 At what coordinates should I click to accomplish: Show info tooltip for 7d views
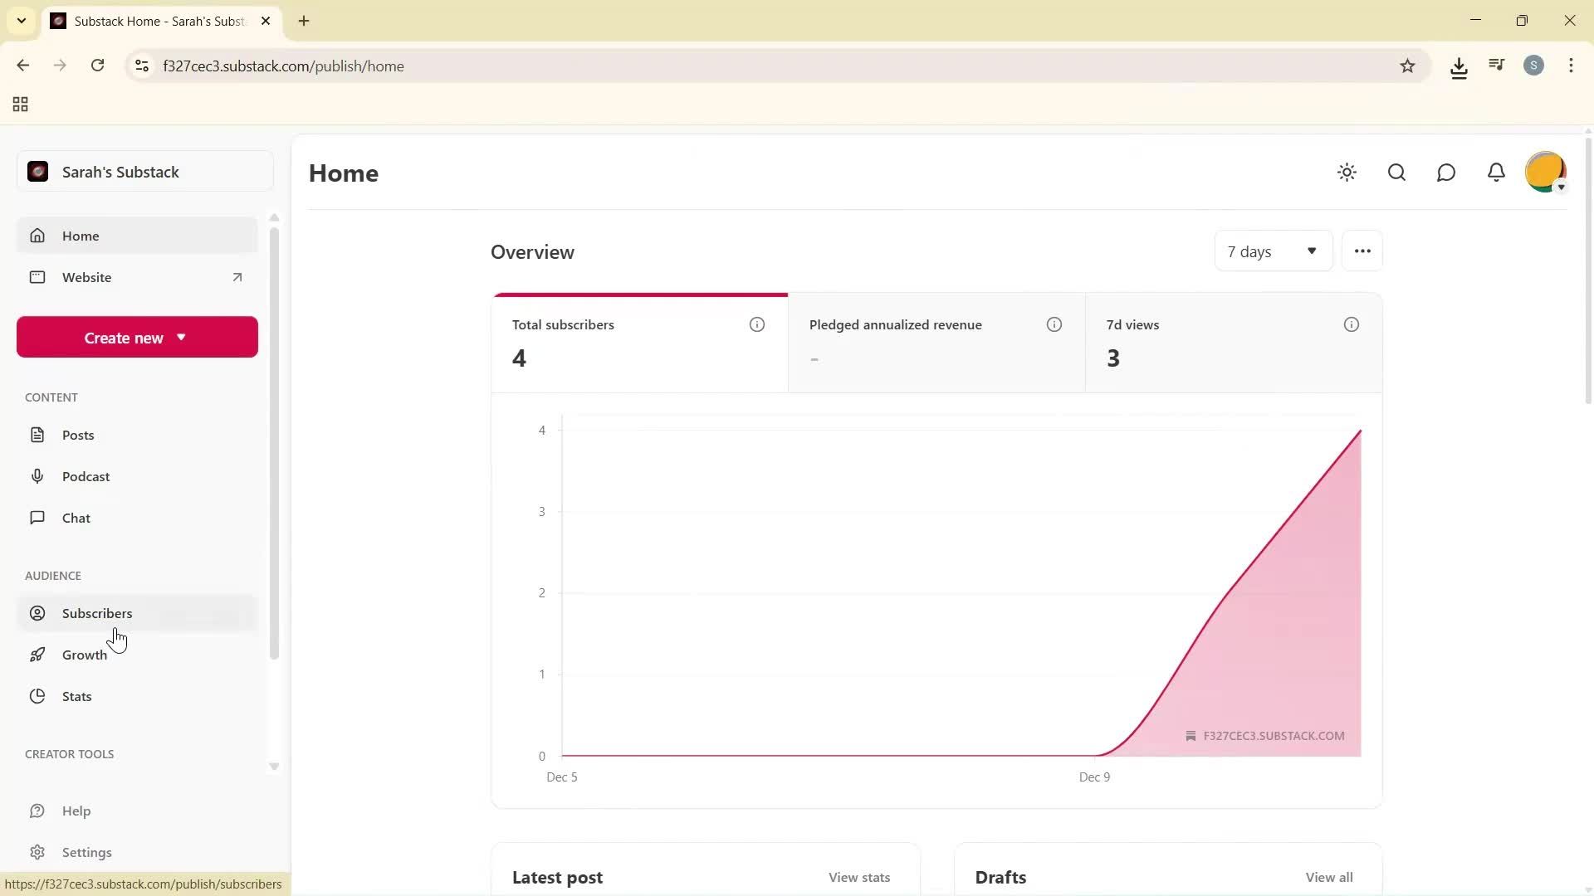(1351, 324)
